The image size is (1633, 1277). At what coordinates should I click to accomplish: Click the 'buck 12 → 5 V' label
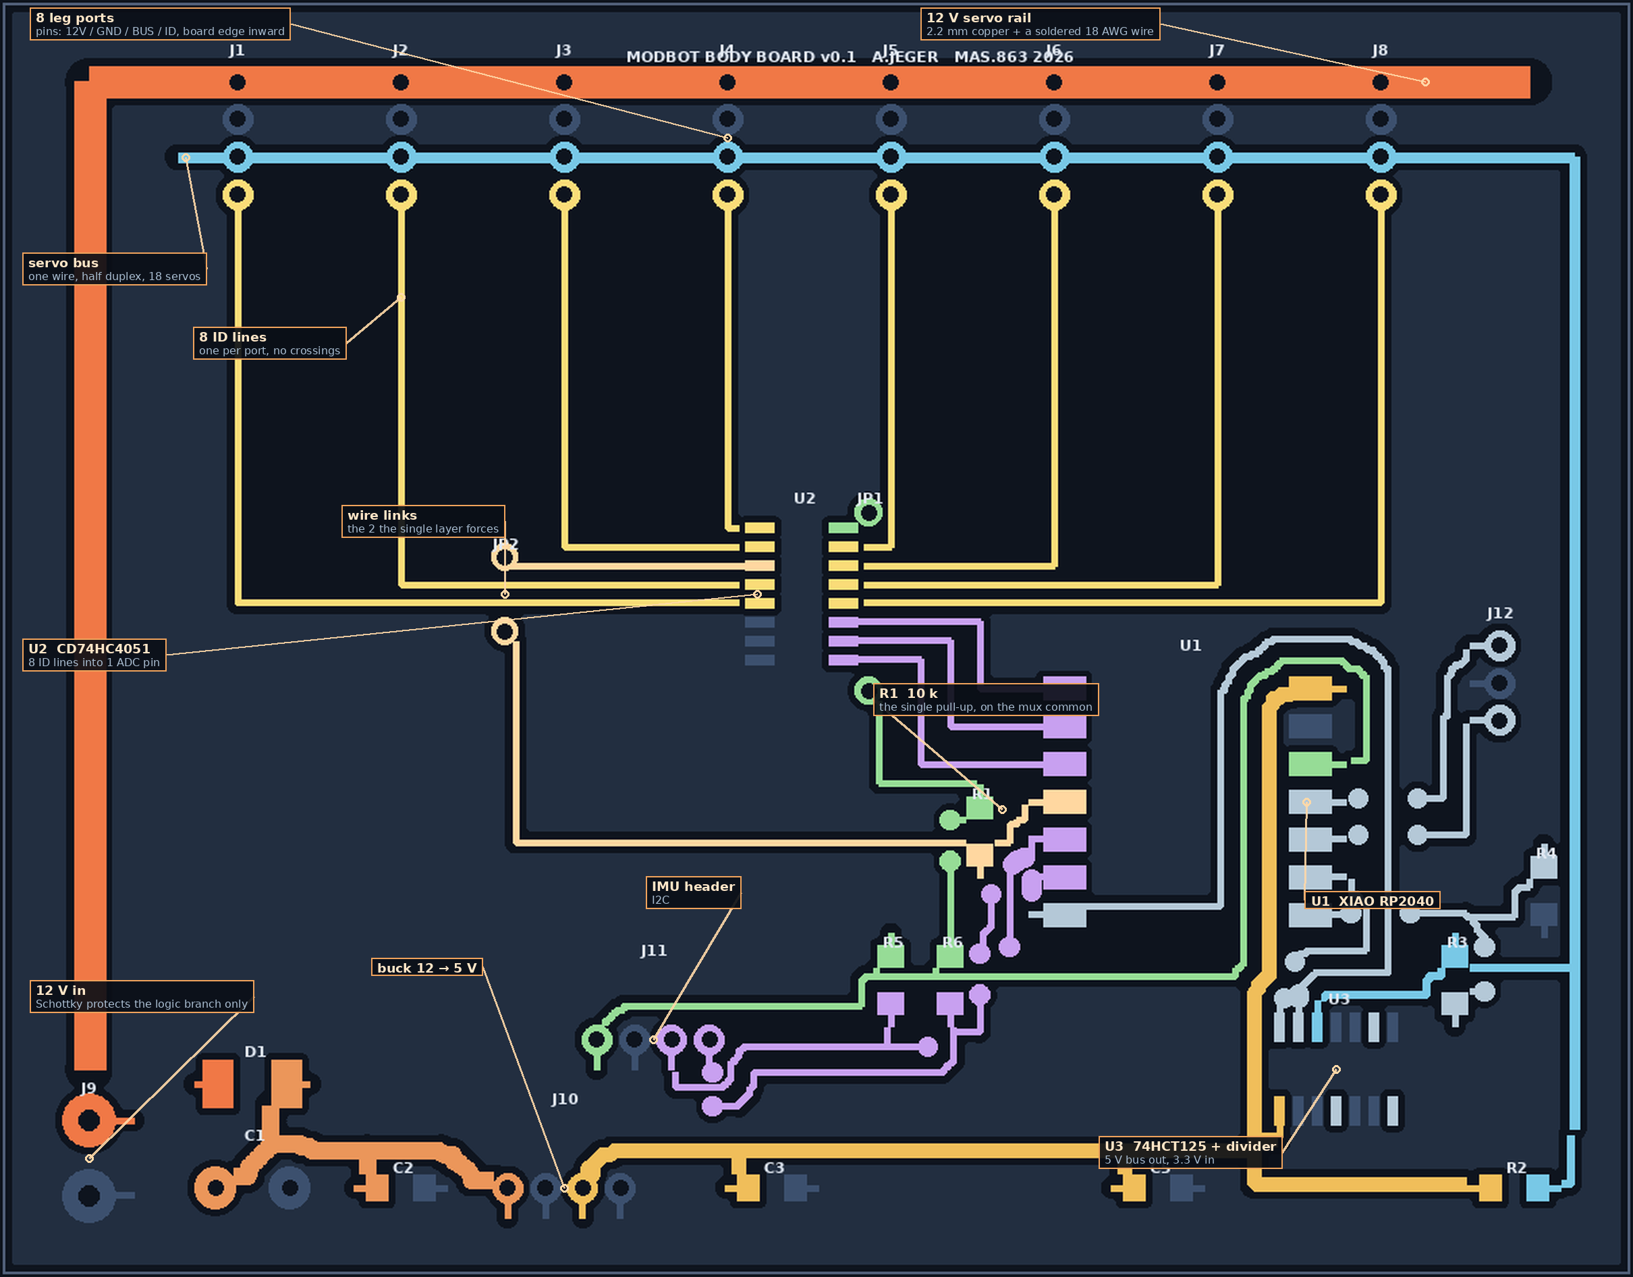point(427,967)
